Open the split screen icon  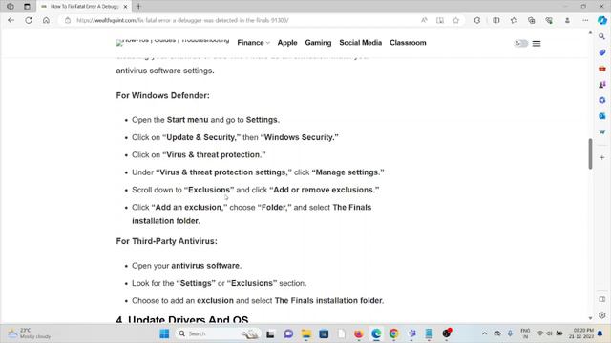click(x=496, y=20)
